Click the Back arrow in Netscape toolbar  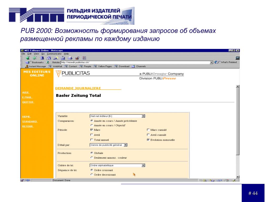[x=28, y=58]
